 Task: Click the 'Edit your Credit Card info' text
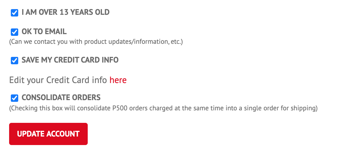pyautogui.click(x=58, y=80)
